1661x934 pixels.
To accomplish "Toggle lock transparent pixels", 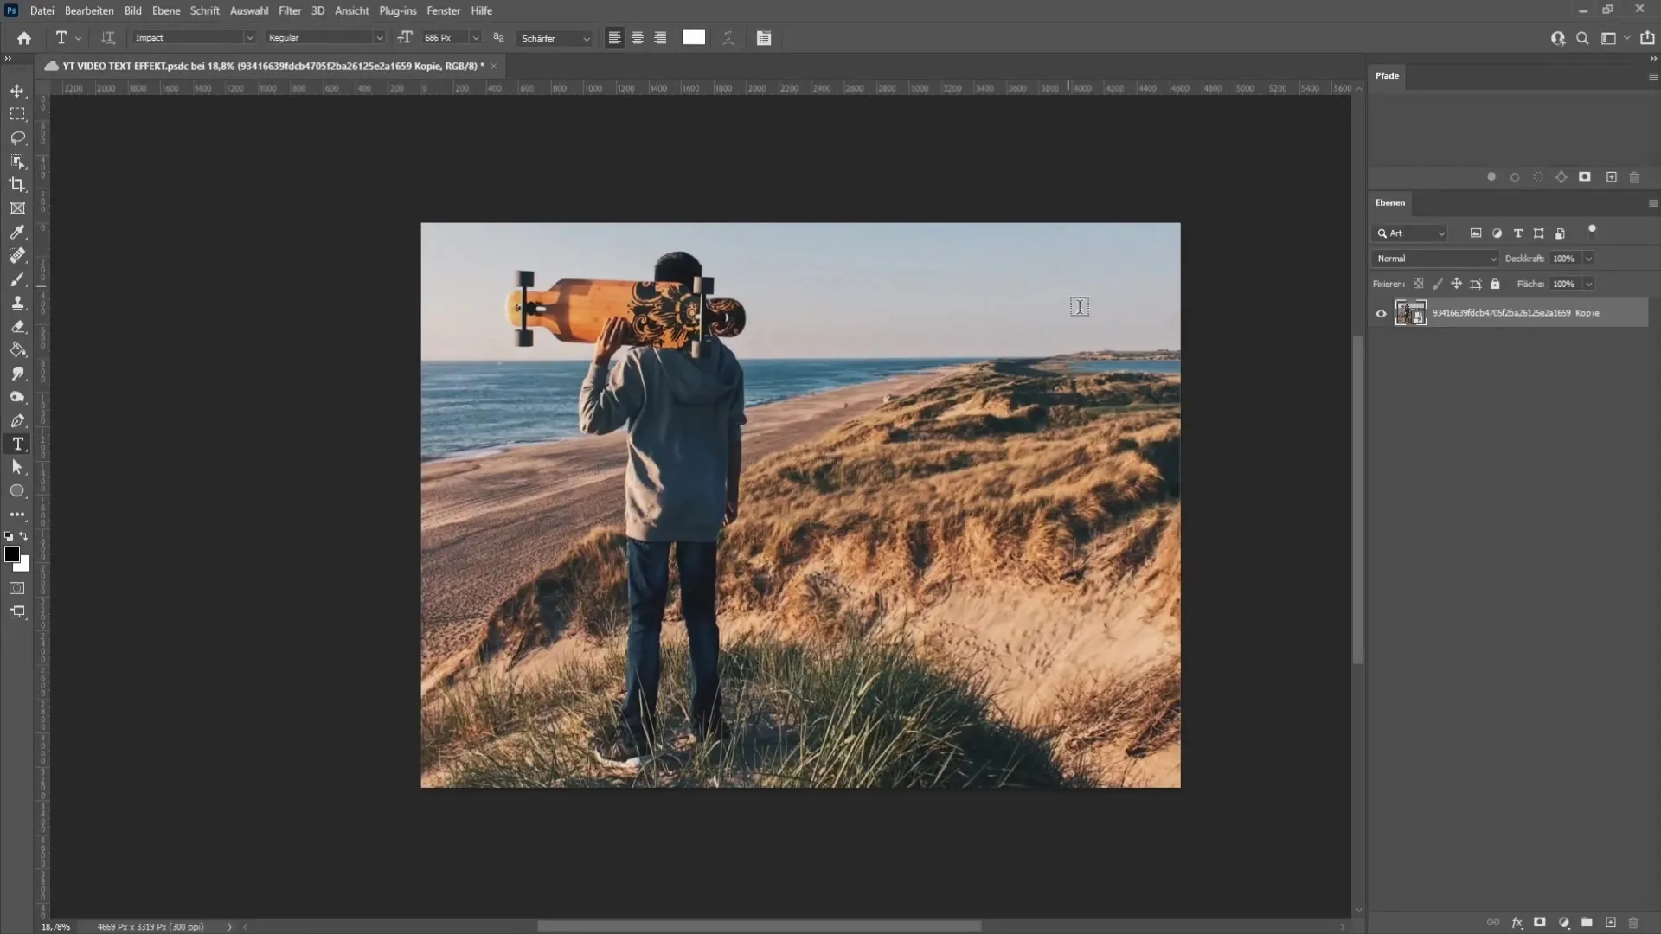I will tap(1419, 284).
